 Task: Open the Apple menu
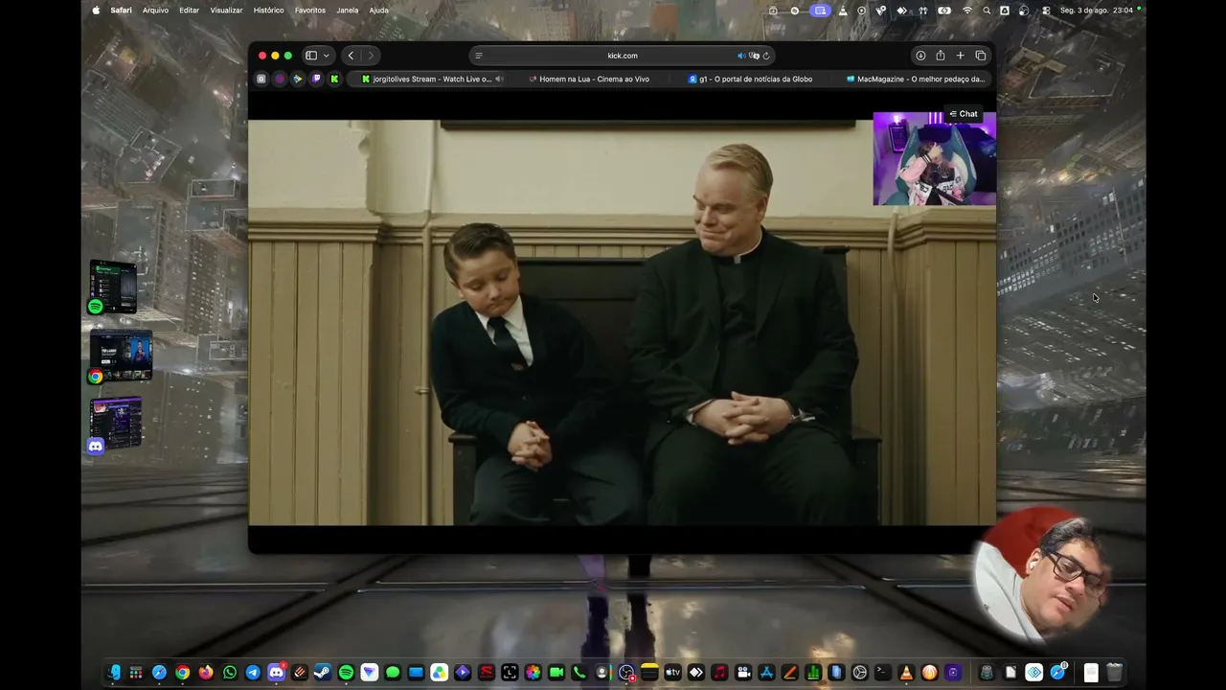click(x=96, y=10)
